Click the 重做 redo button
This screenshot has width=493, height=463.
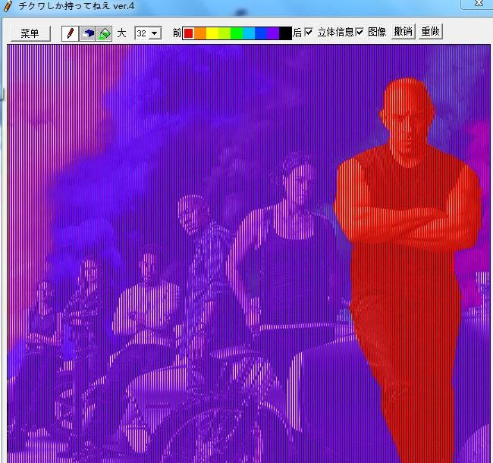[431, 31]
